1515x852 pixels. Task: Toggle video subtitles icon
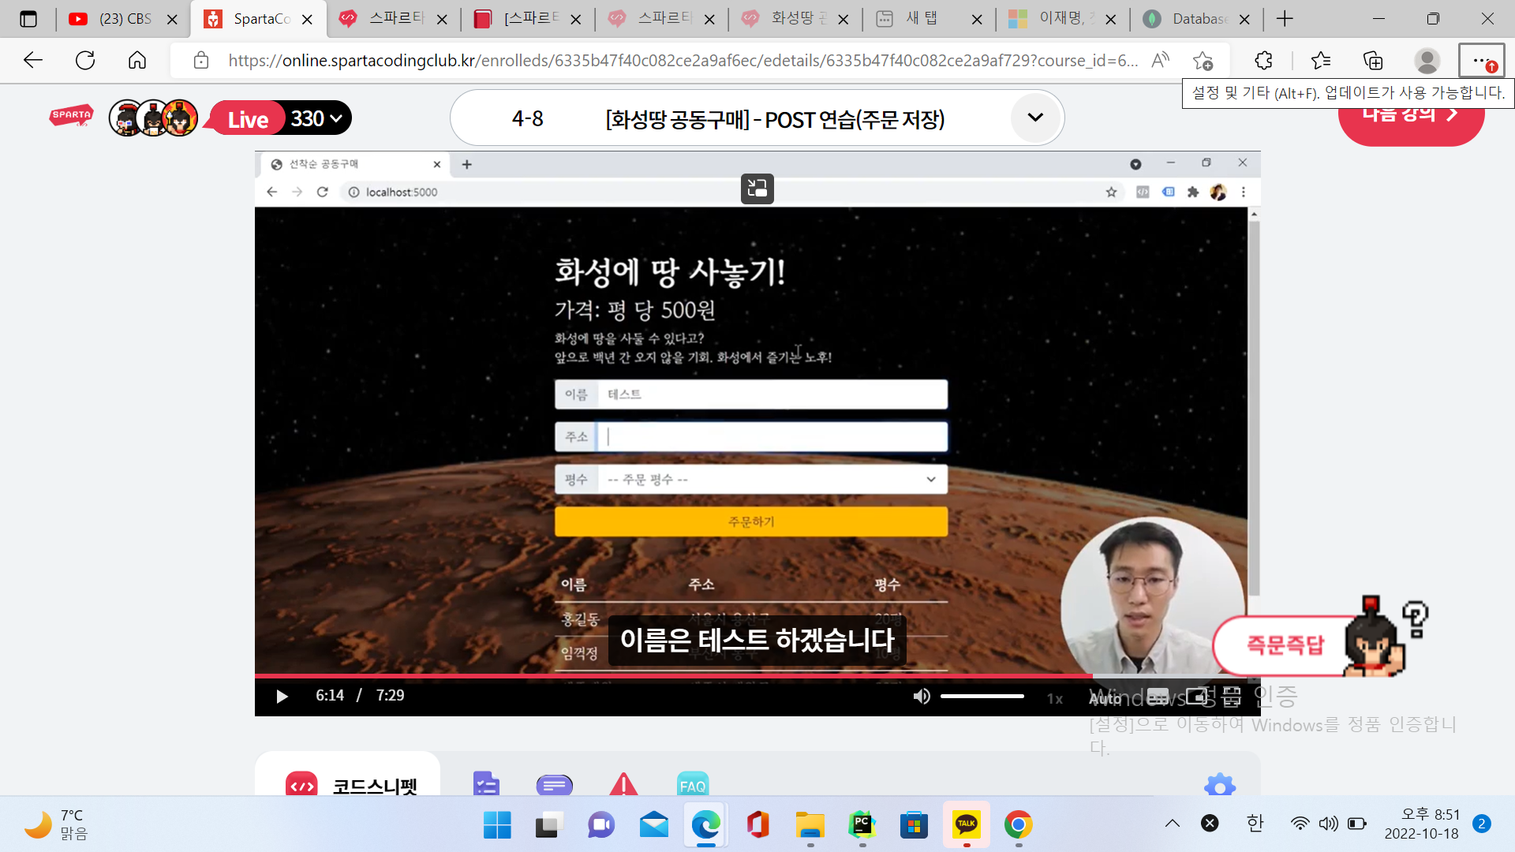(1158, 697)
